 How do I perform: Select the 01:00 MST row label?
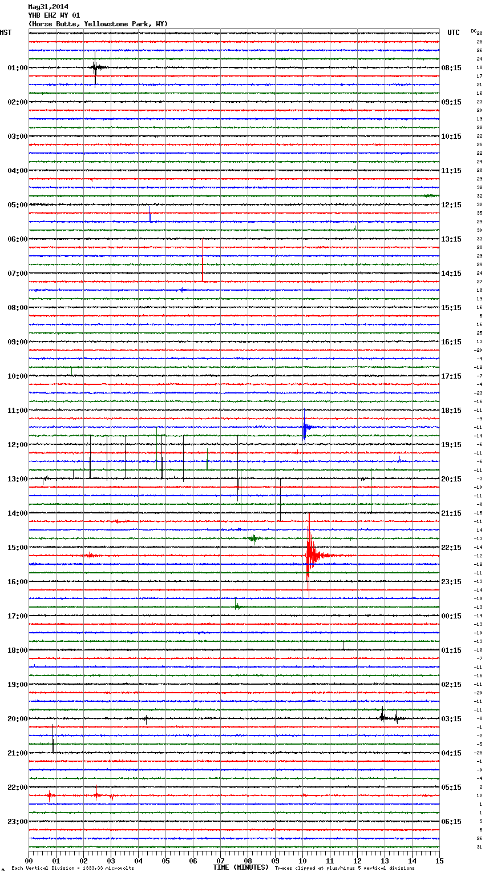click(18, 68)
